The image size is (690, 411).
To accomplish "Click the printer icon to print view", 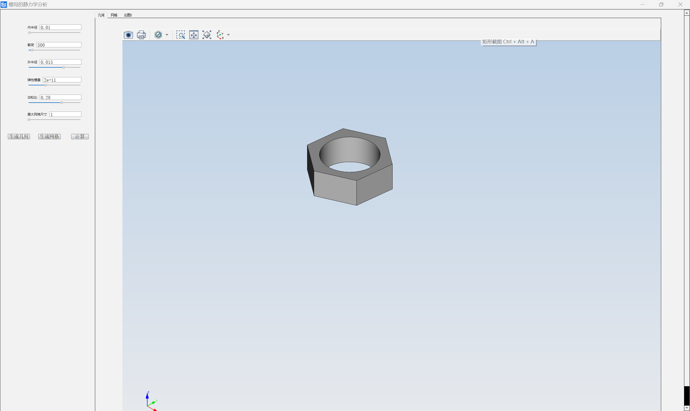I will [x=141, y=35].
